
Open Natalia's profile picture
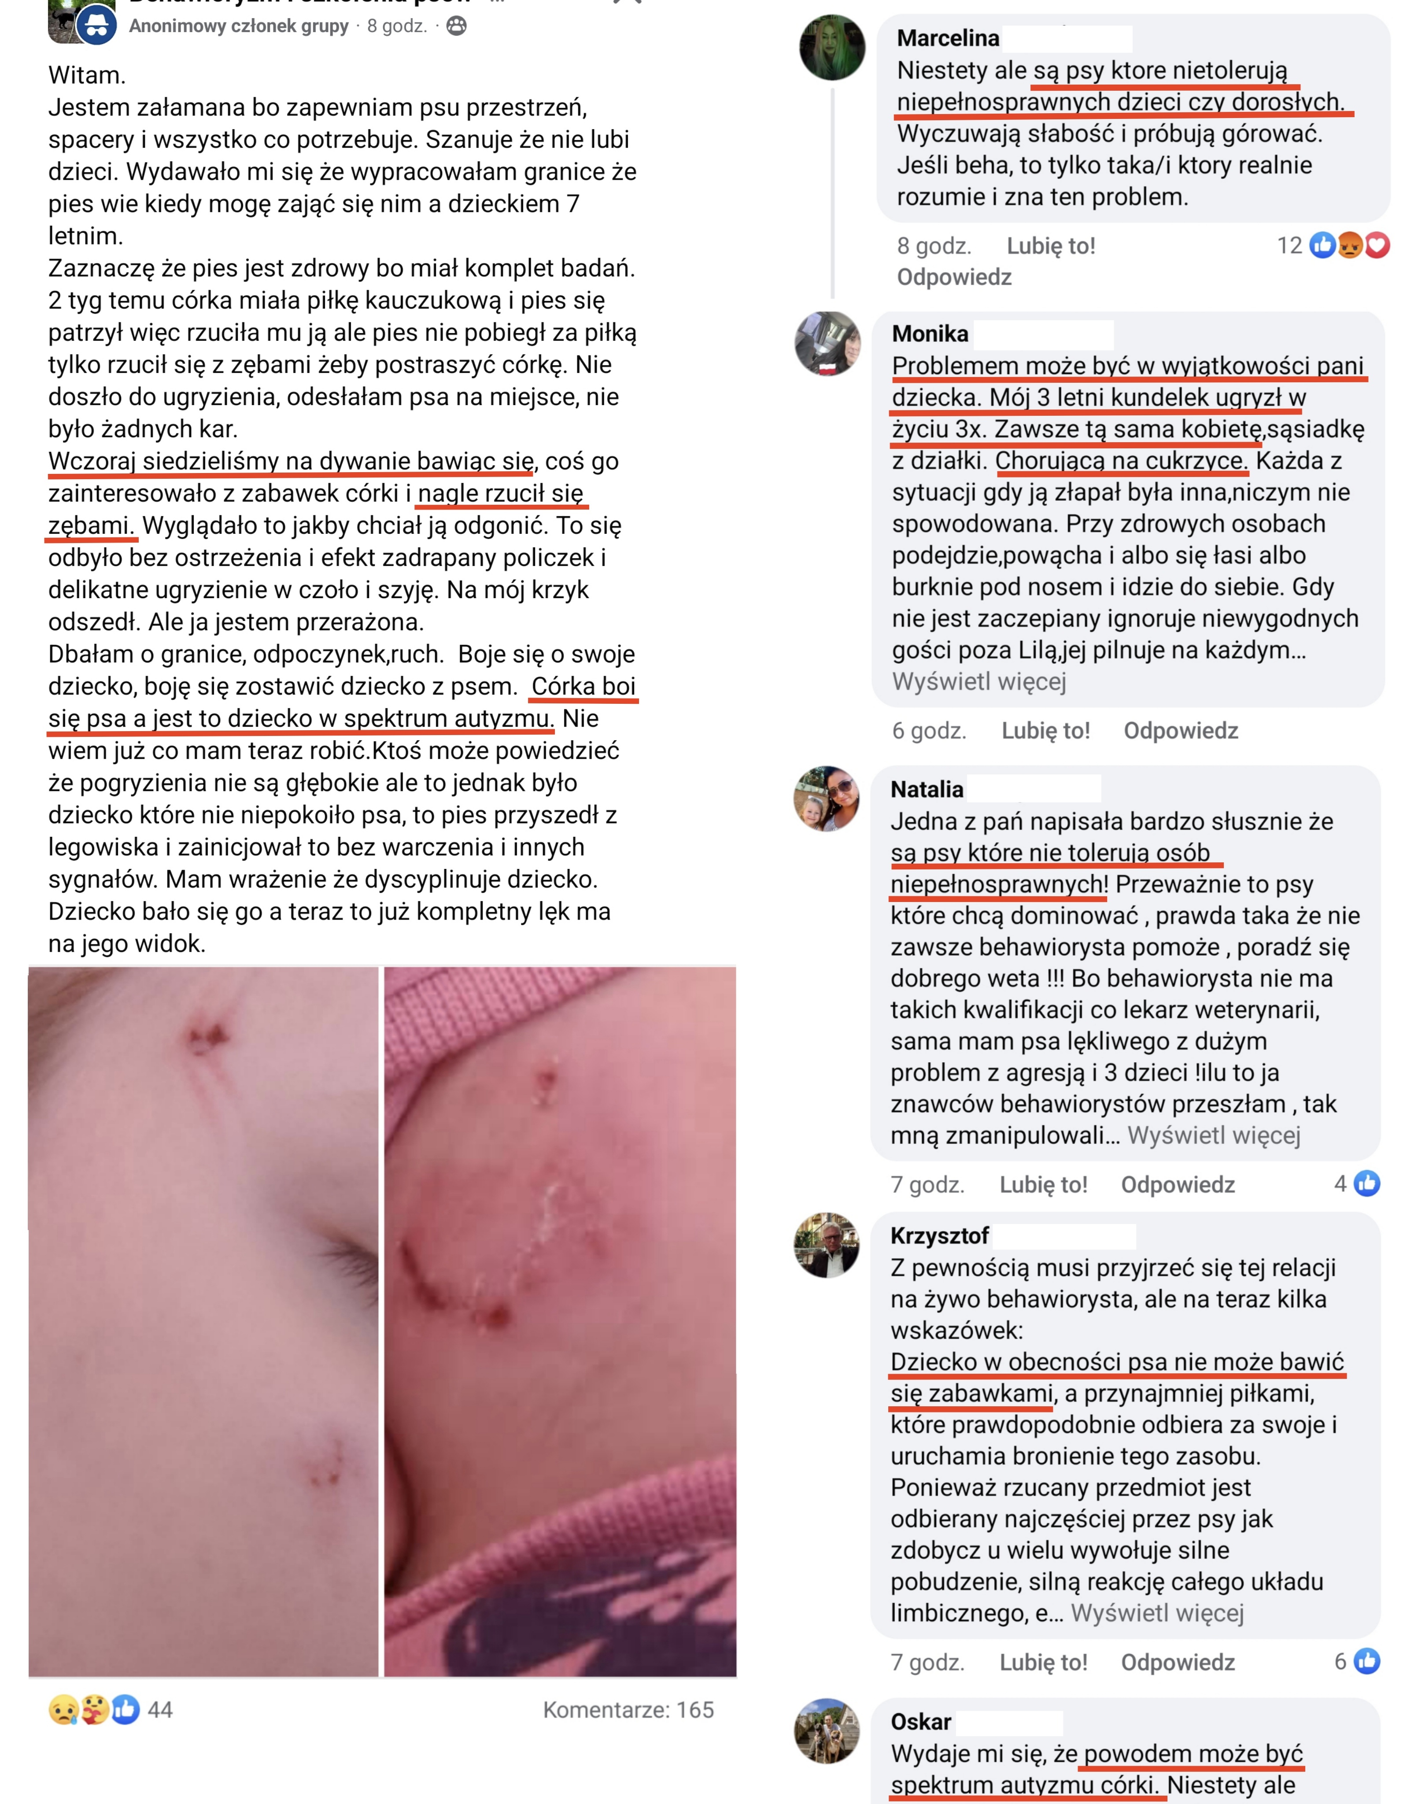[x=827, y=798]
